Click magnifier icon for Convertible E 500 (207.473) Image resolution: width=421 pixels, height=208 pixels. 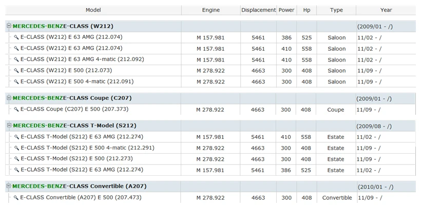tap(16, 198)
